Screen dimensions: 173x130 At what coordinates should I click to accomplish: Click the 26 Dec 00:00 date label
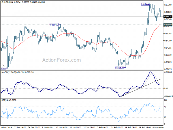[34, 127]
